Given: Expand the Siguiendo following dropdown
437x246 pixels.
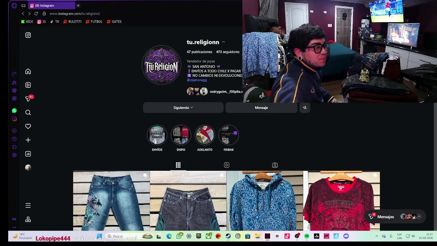Looking at the screenshot, I should point(183,108).
